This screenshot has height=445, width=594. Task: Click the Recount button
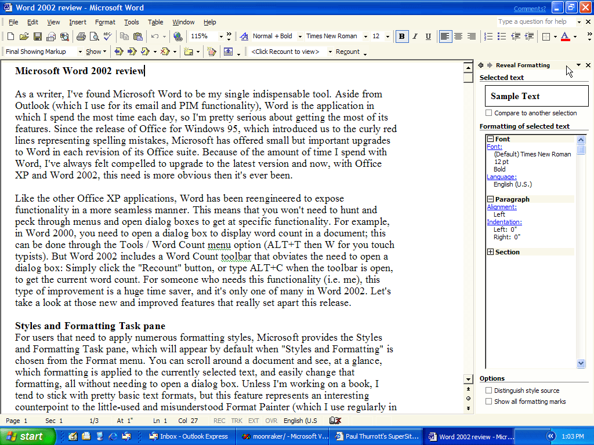(347, 52)
